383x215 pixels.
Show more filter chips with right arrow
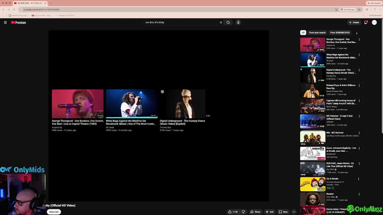[x=357, y=33]
